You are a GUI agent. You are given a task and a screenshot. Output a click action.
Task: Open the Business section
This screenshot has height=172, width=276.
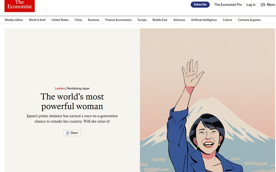tap(93, 20)
